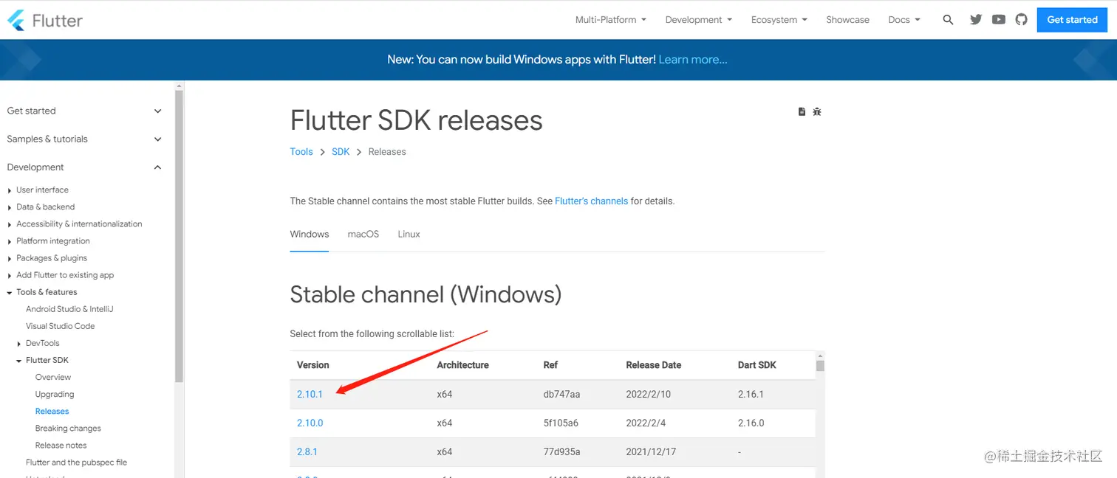The height and width of the screenshot is (478, 1117).
Task: Open Flutter's Twitter page icon
Action: [976, 20]
